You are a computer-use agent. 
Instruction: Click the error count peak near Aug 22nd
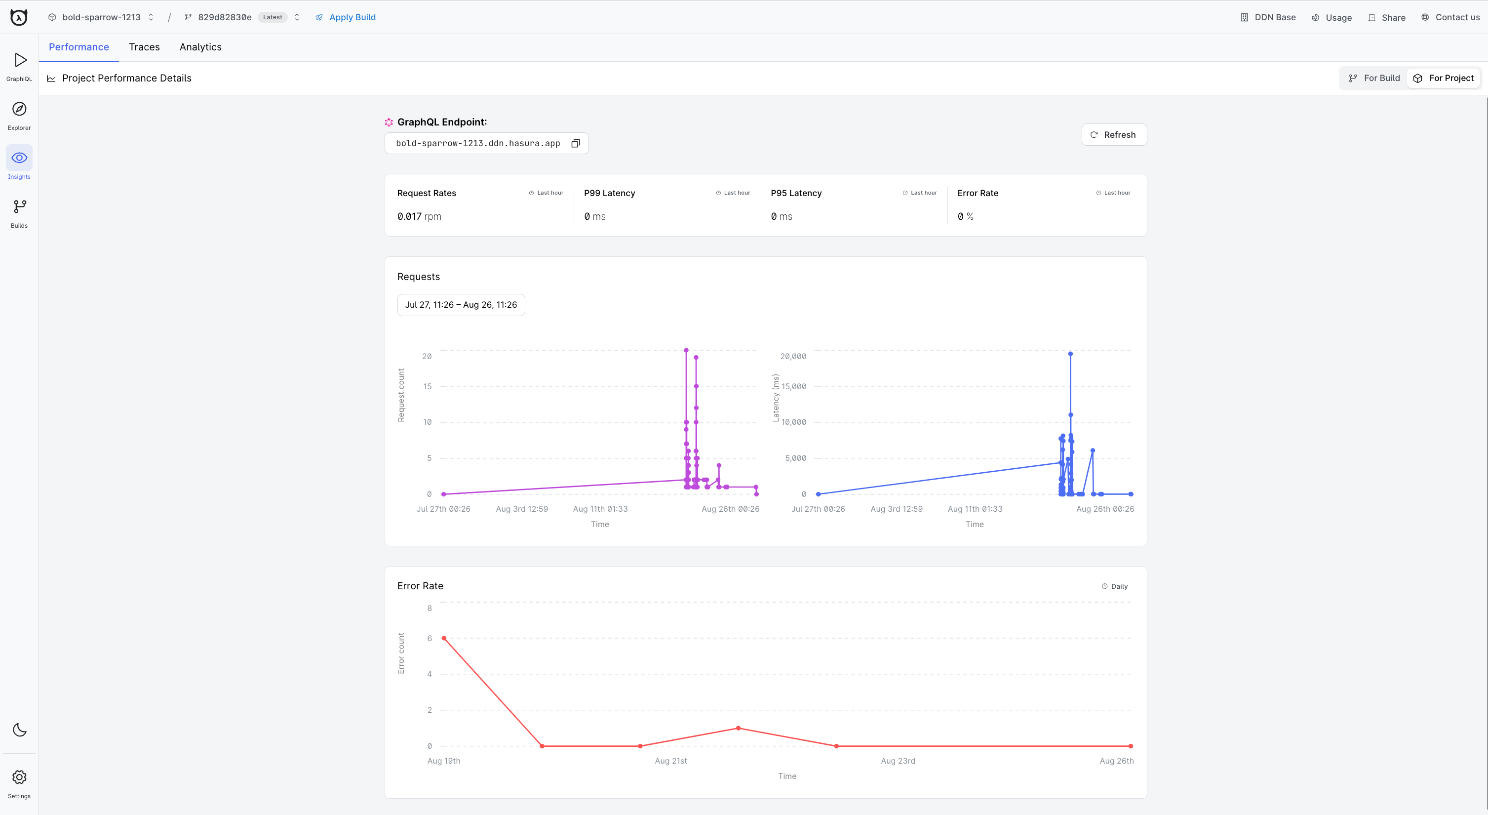click(x=738, y=728)
